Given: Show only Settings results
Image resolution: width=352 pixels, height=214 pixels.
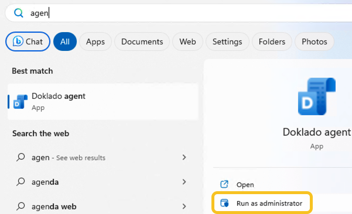Looking at the screenshot, I should pyautogui.click(x=227, y=42).
